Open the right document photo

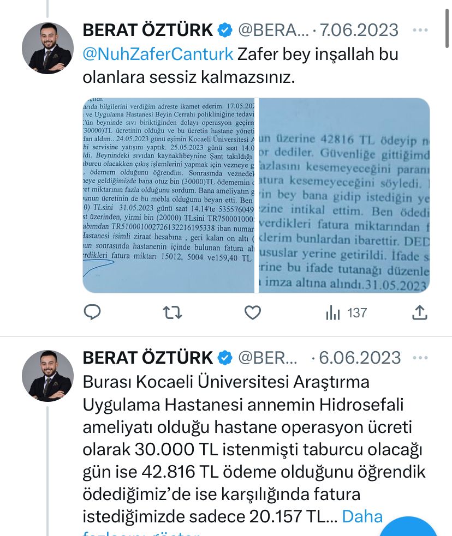[x=344, y=195]
